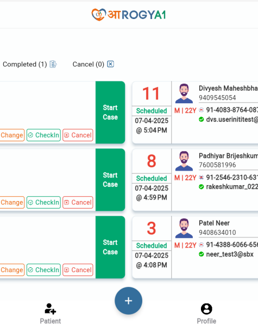Select Padhiyar Brijeshkumar patient name
This screenshot has width=258, height=326.
click(228, 156)
